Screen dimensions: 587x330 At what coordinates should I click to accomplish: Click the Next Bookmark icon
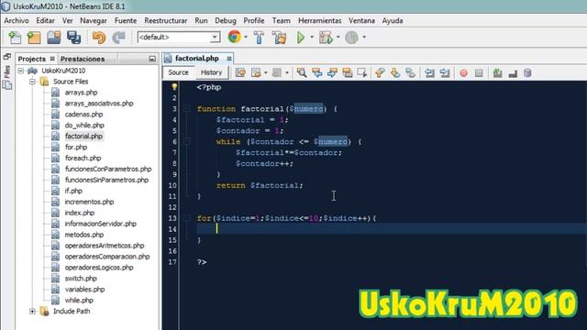pyautogui.click(x=395, y=72)
